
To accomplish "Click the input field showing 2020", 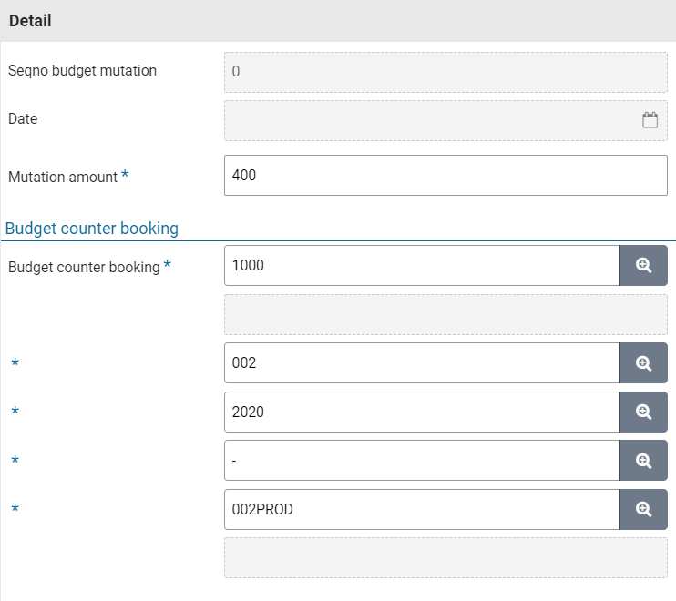I will [x=422, y=412].
